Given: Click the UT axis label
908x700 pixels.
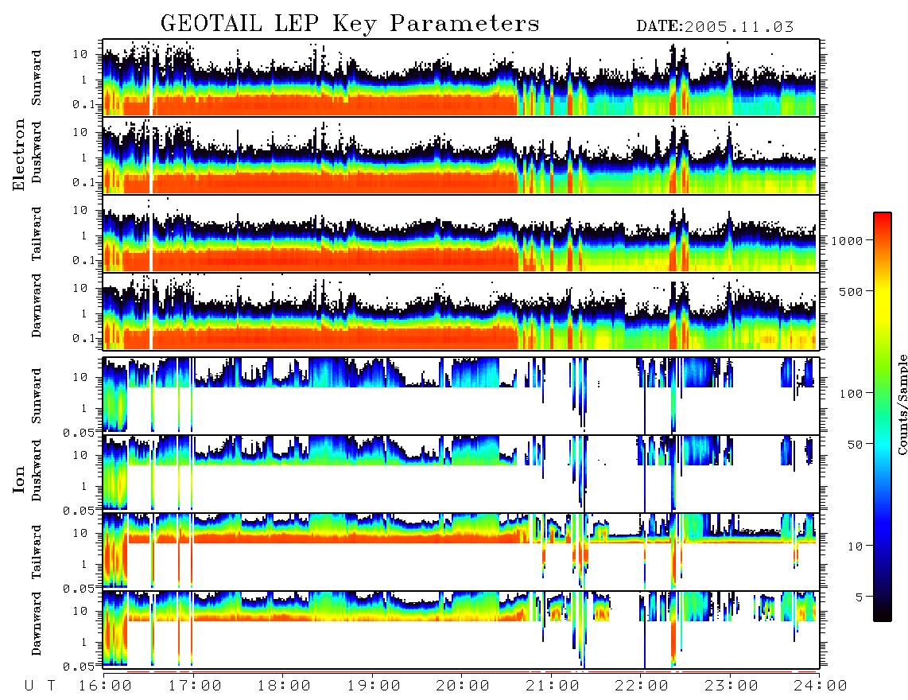Looking at the screenshot, I should (x=41, y=686).
